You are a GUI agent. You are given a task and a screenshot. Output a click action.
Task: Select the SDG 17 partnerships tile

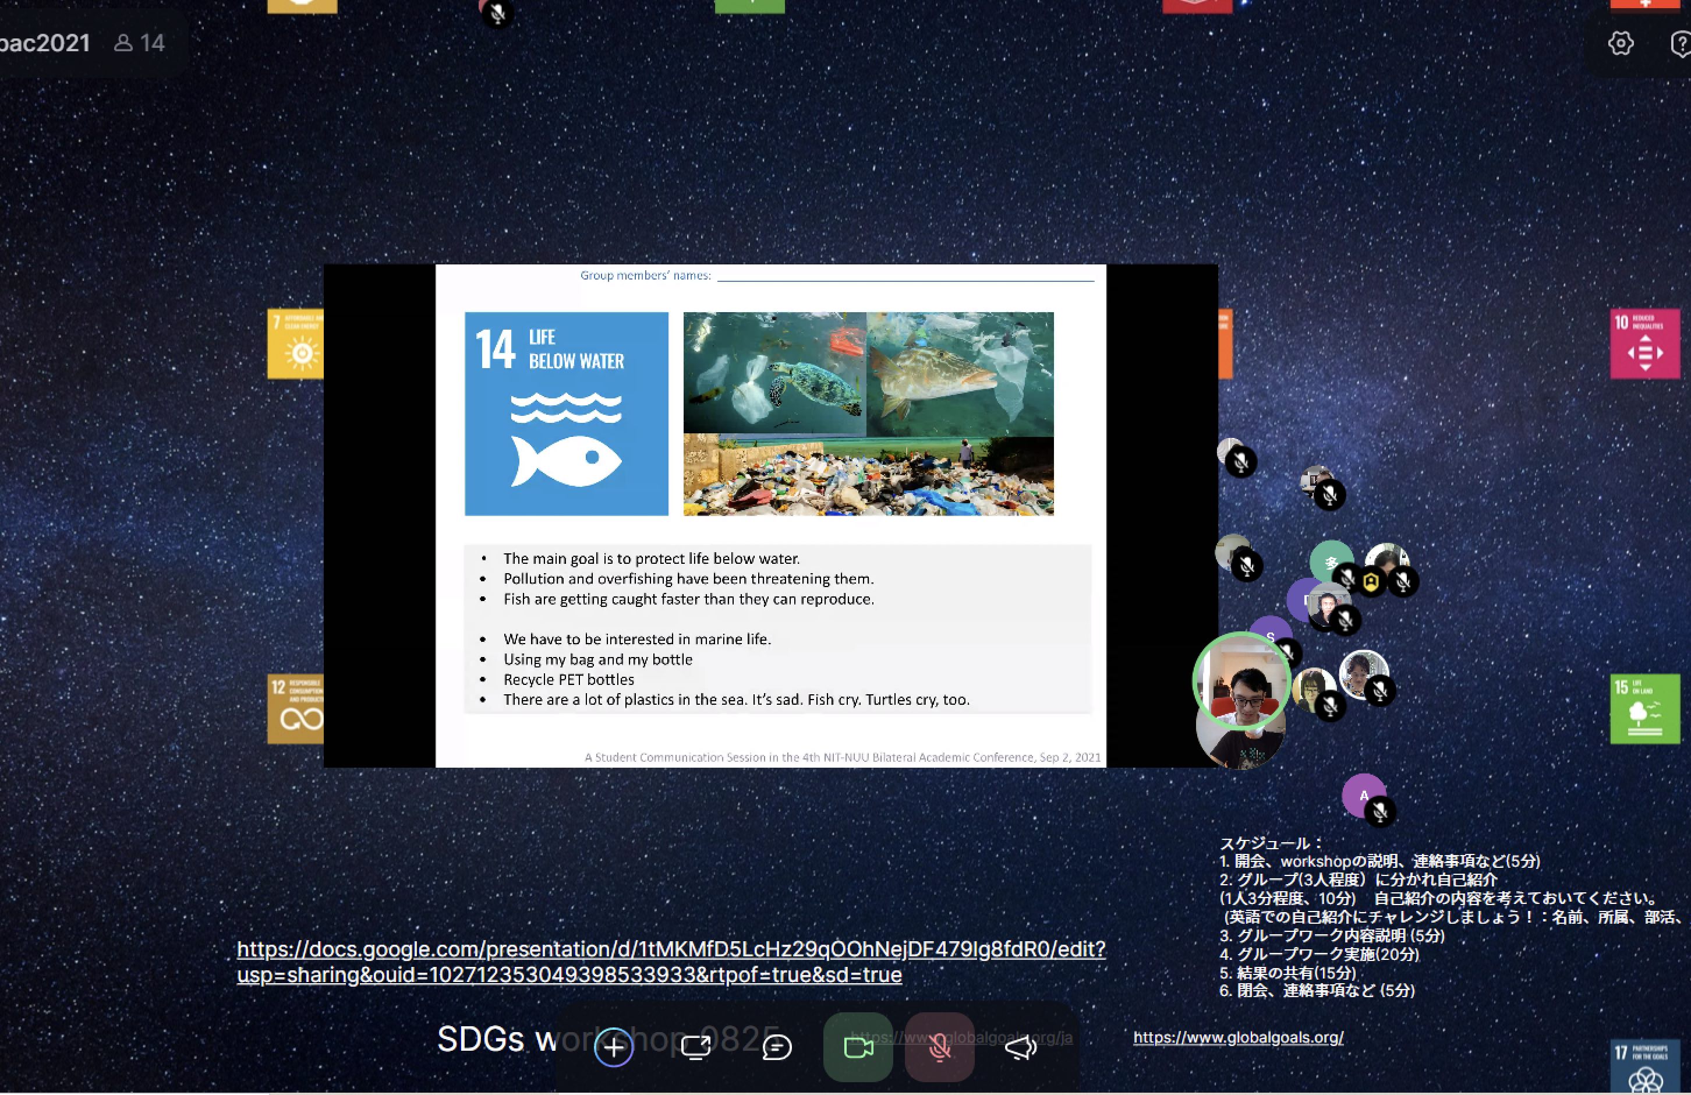point(1645,1066)
